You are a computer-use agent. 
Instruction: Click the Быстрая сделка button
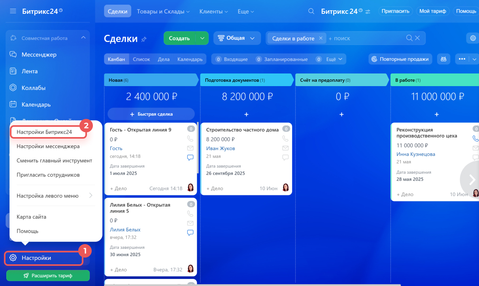click(151, 114)
